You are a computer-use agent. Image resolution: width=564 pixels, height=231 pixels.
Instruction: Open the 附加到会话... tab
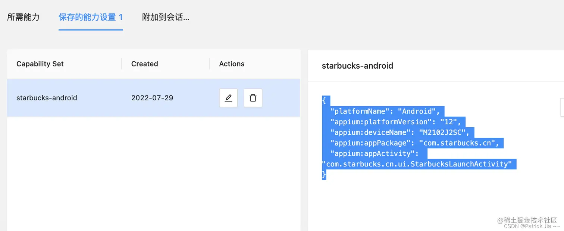166,17
